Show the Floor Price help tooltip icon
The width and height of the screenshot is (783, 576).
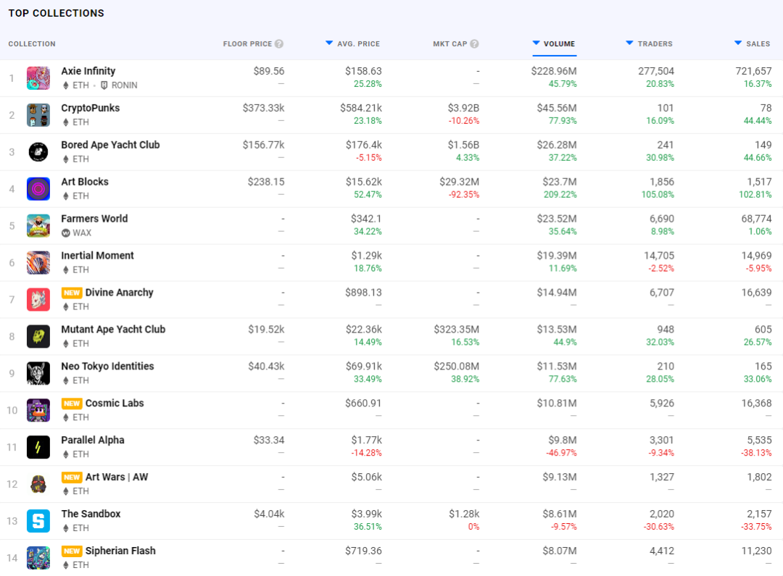pyautogui.click(x=279, y=44)
